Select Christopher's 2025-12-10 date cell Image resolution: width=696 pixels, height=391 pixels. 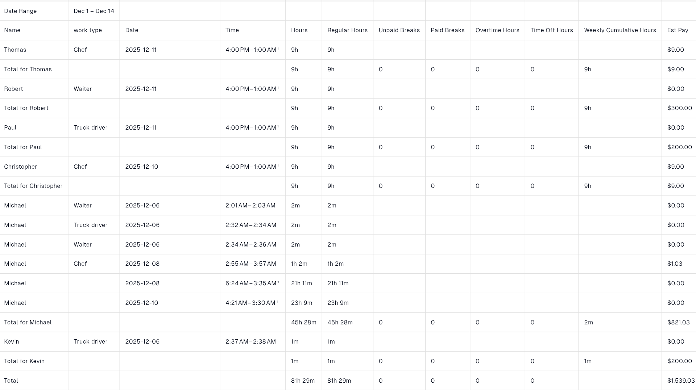pos(142,167)
